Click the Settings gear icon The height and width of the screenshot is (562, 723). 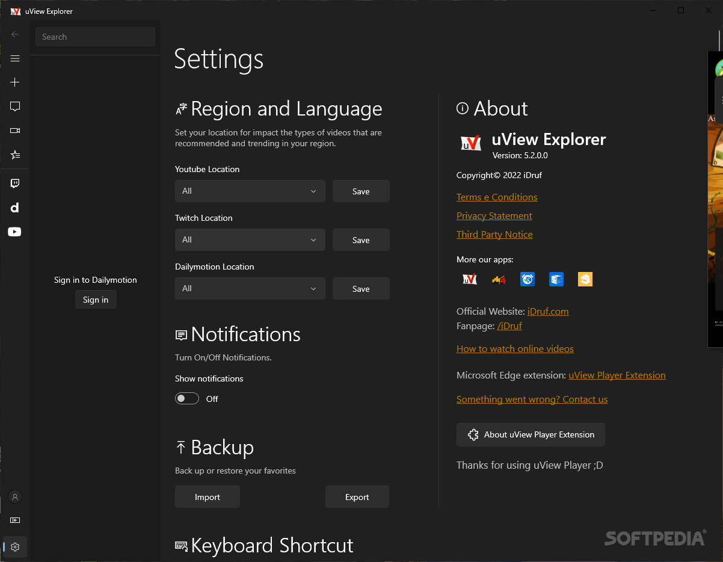point(15,547)
